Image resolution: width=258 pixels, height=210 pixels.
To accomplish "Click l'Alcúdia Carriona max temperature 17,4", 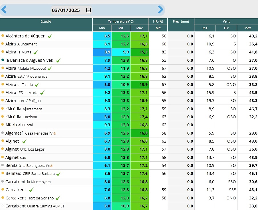I will (140, 117).
